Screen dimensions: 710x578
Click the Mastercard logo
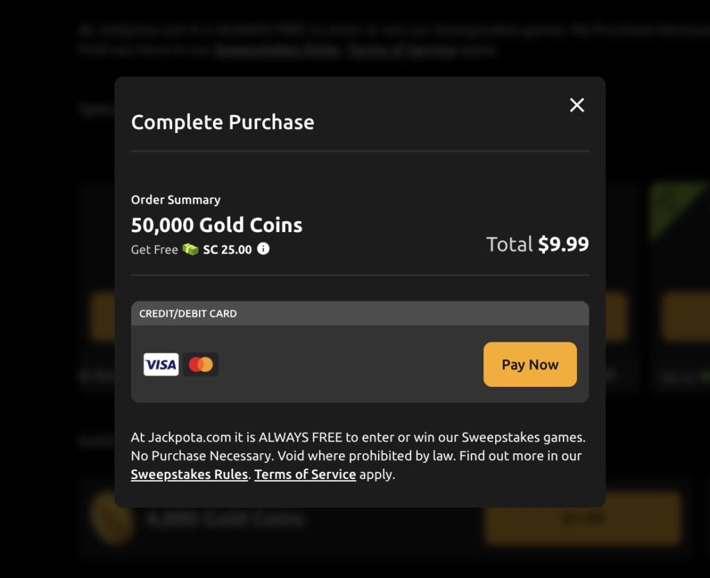click(x=201, y=365)
